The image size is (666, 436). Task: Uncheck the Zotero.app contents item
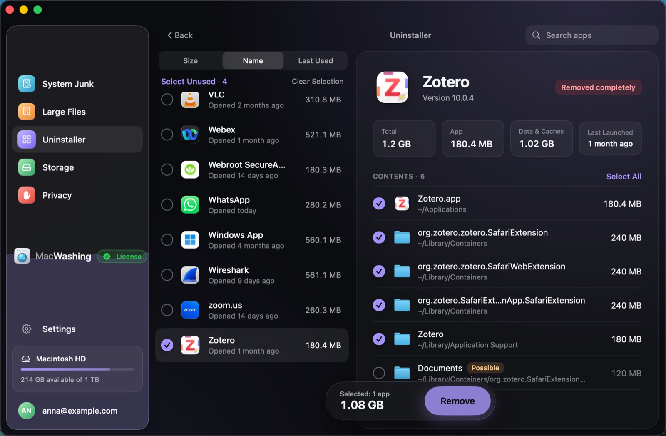pyautogui.click(x=379, y=204)
